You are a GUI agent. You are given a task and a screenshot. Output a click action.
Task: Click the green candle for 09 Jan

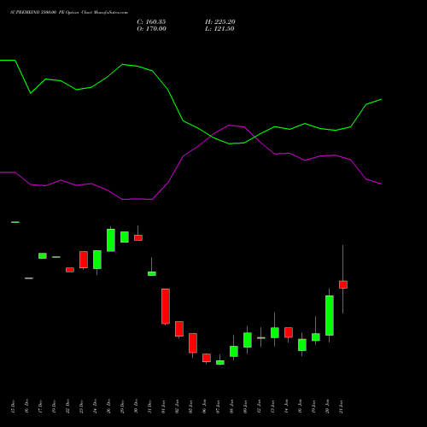point(248,340)
